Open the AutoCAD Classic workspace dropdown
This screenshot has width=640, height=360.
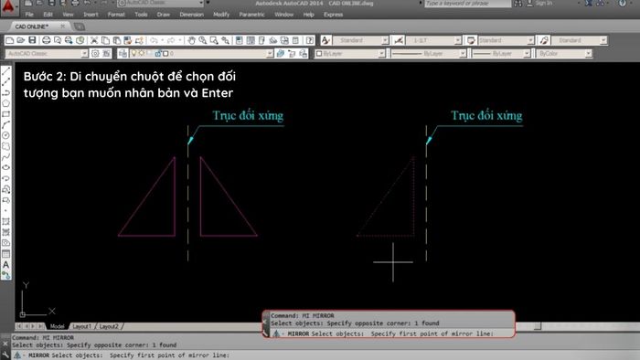84,53
